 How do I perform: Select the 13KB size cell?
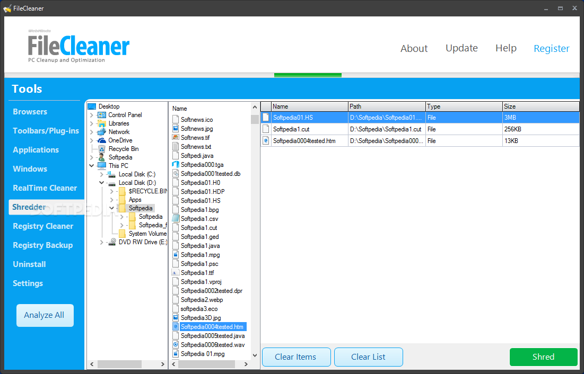point(541,141)
